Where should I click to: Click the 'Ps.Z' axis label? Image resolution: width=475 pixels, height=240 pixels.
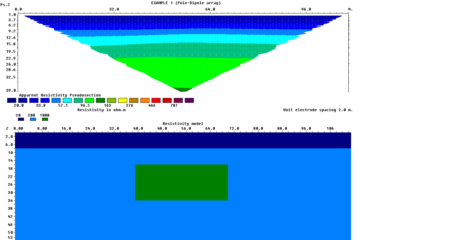(x=5, y=5)
